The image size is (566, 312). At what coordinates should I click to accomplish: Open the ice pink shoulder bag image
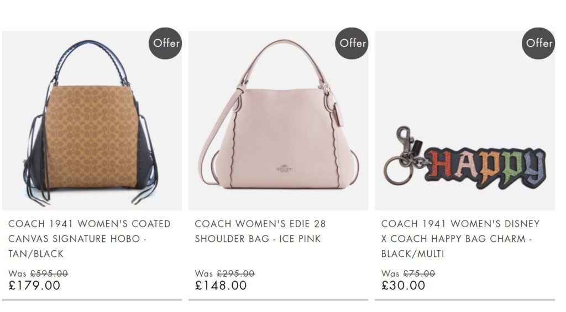point(279,120)
